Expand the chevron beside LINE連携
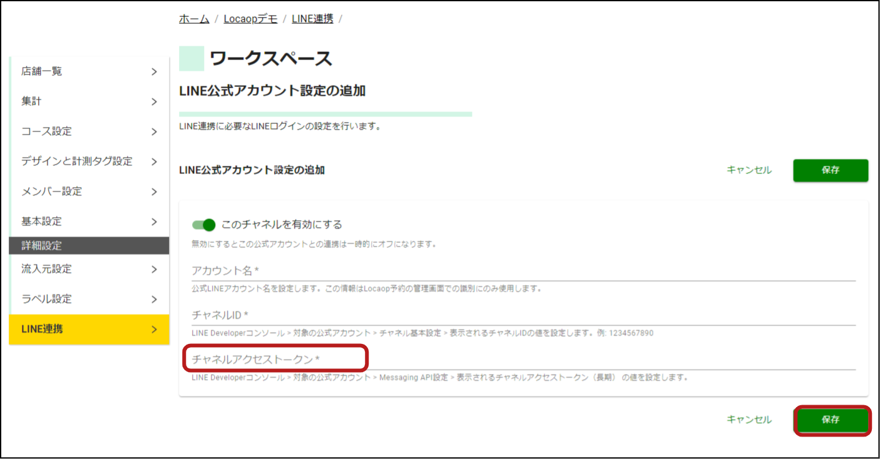Viewport: 880px width, 459px height. coord(154,330)
